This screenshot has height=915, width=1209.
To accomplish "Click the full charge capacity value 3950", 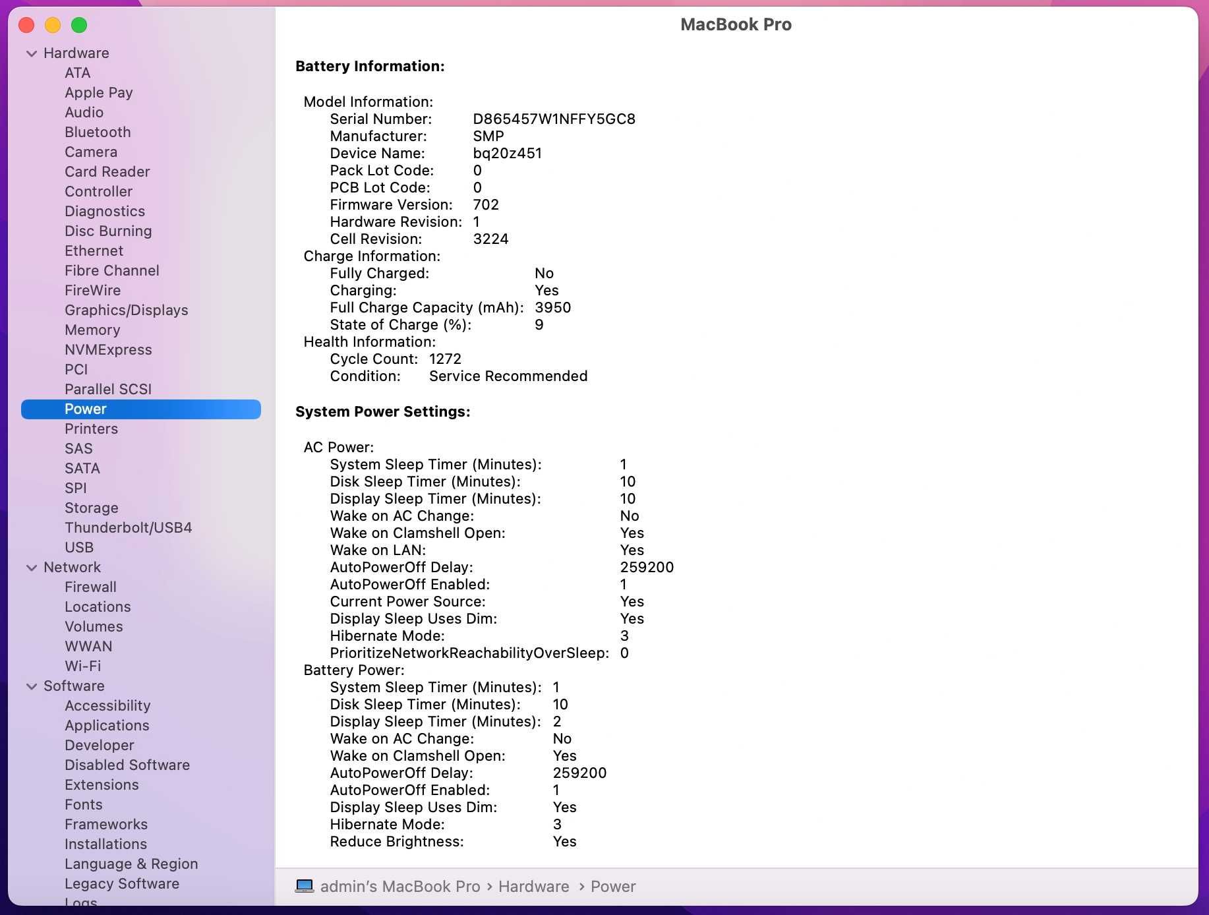I will (553, 308).
